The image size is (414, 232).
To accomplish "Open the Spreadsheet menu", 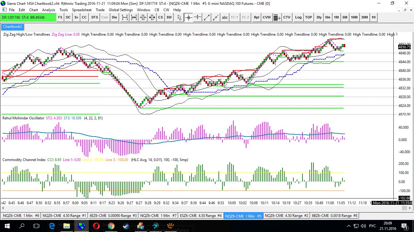I will [x=82, y=10].
